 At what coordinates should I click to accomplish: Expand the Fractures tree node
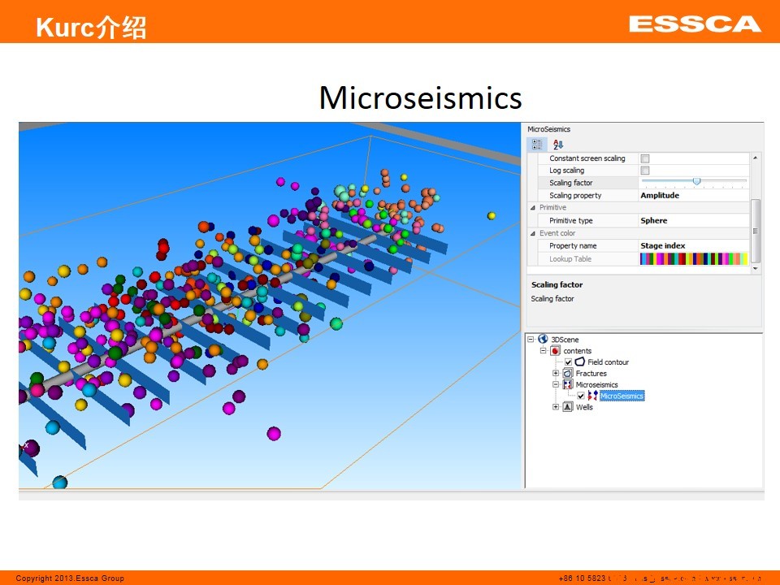click(x=556, y=373)
